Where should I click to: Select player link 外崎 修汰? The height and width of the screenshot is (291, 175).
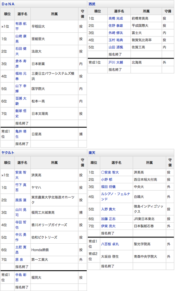(116, 33)
